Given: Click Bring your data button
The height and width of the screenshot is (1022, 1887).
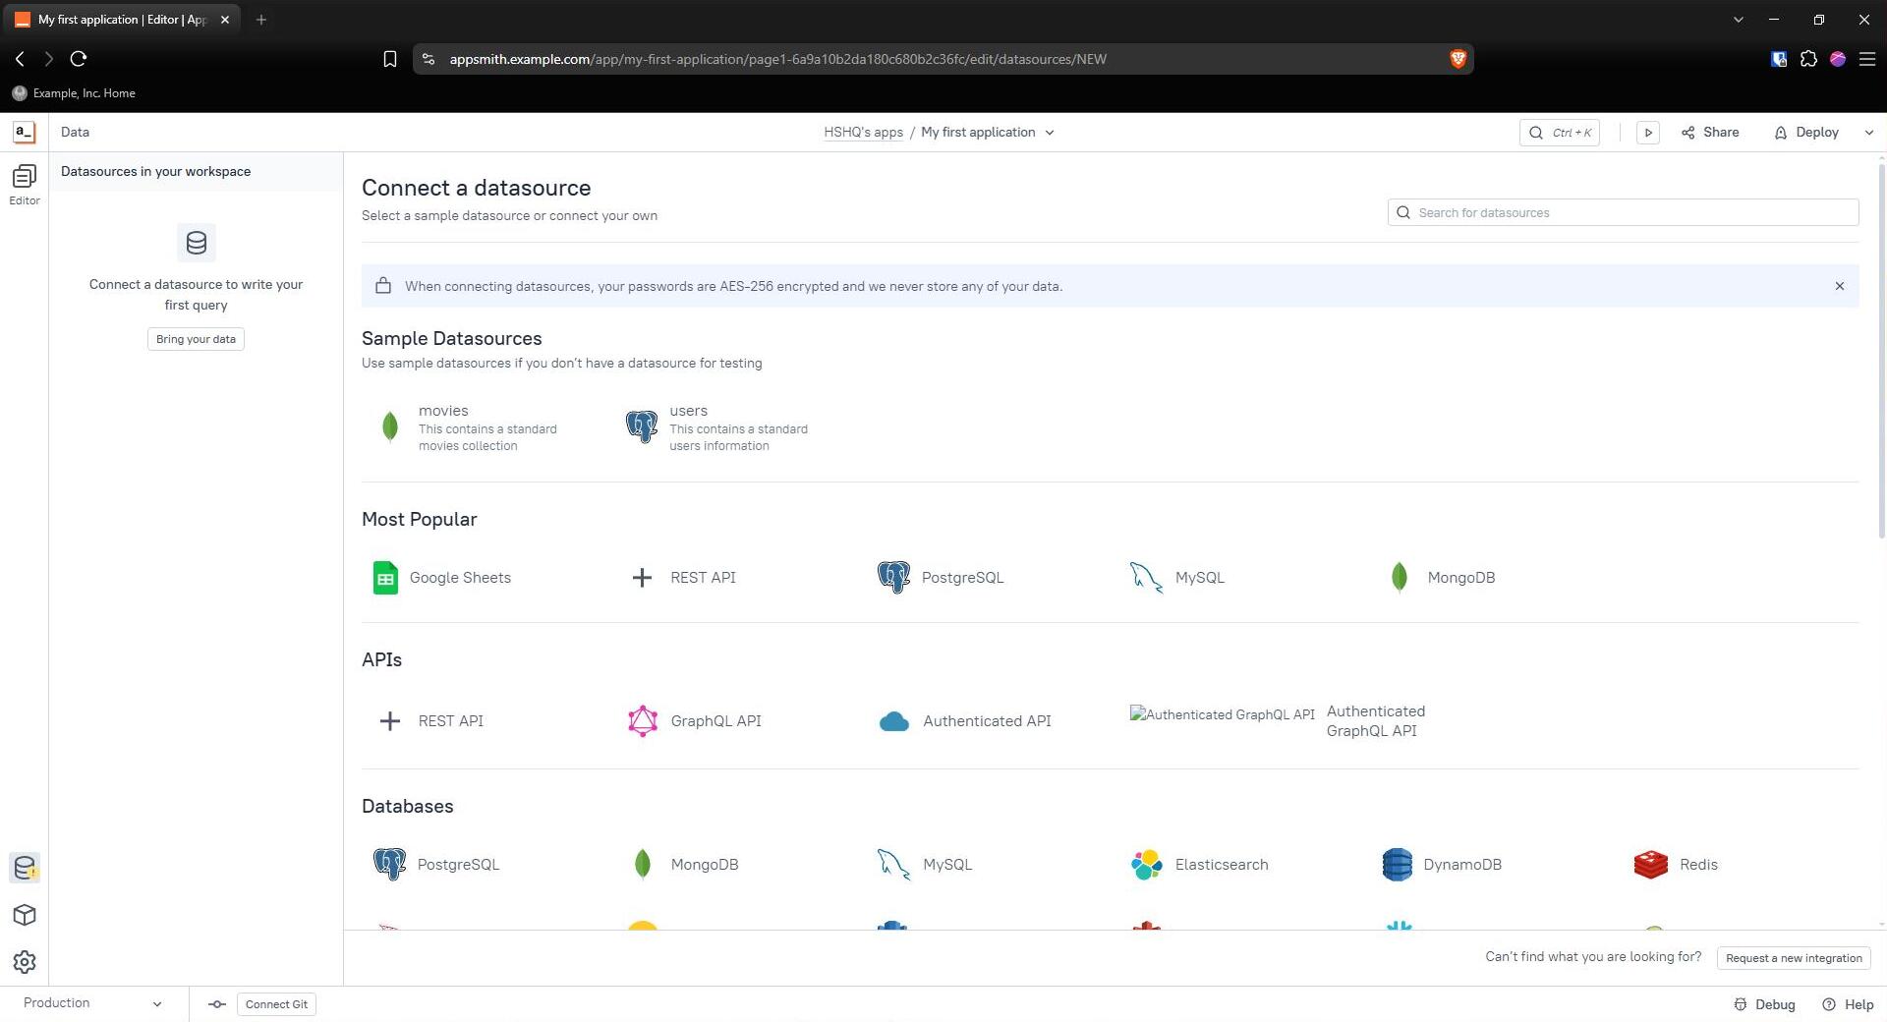Looking at the screenshot, I should (196, 339).
